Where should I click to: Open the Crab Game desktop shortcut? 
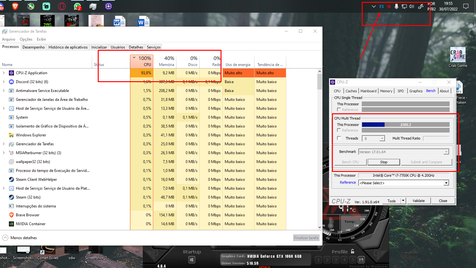point(458,57)
